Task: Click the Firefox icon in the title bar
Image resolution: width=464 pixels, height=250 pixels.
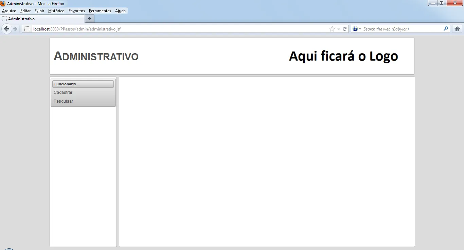Action: pyautogui.click(x=3, y=3)
